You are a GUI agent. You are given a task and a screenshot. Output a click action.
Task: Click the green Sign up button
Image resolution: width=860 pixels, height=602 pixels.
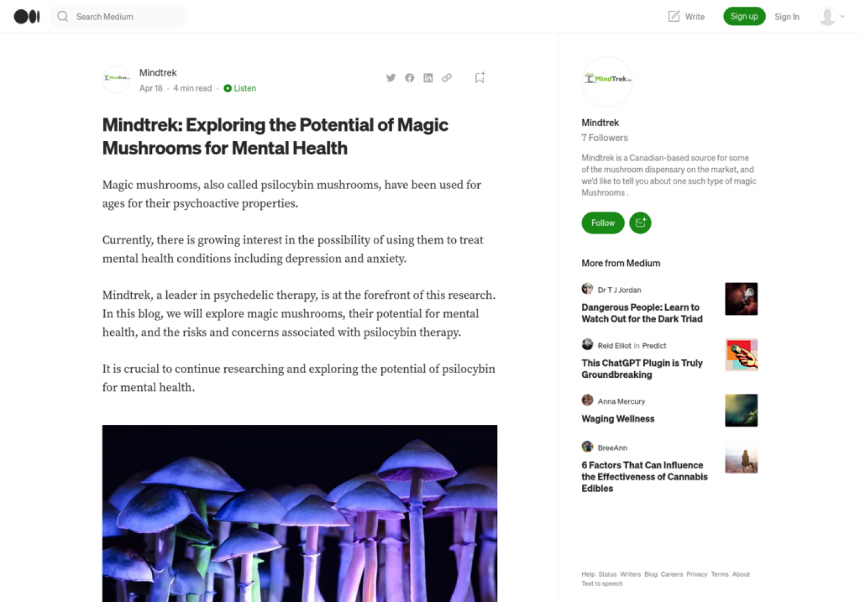(x=744, y=16)
